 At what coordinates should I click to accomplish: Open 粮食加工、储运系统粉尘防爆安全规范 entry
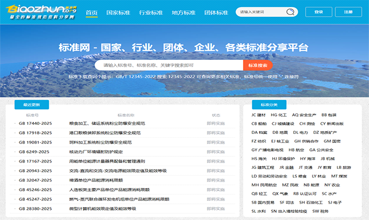coord(107,123)
